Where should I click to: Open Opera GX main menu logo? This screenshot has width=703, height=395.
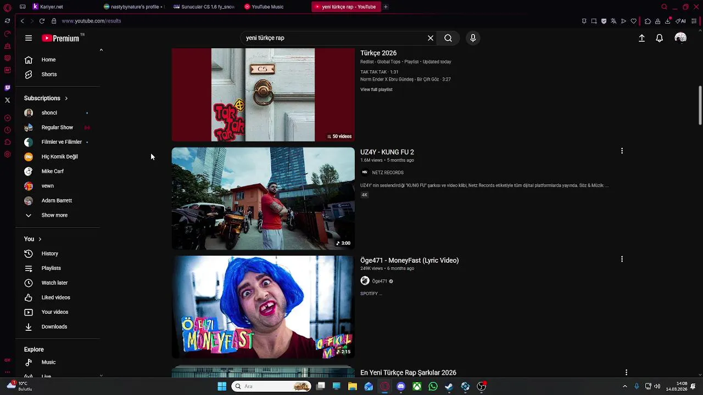pos(7,8)
